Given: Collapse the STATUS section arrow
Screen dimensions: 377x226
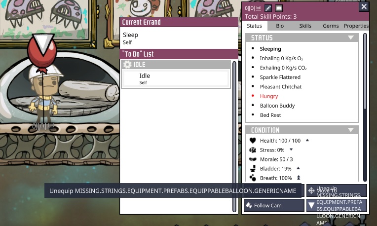Looking at the screenshot, I should point(351,38).
